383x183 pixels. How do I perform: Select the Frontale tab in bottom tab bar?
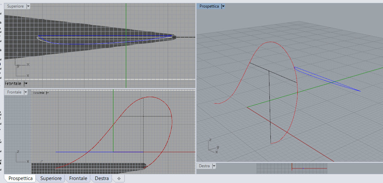78,178
